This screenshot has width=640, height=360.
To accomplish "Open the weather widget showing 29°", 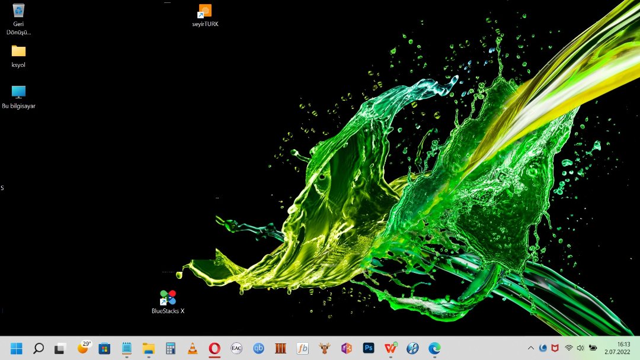I will [84, 348].
